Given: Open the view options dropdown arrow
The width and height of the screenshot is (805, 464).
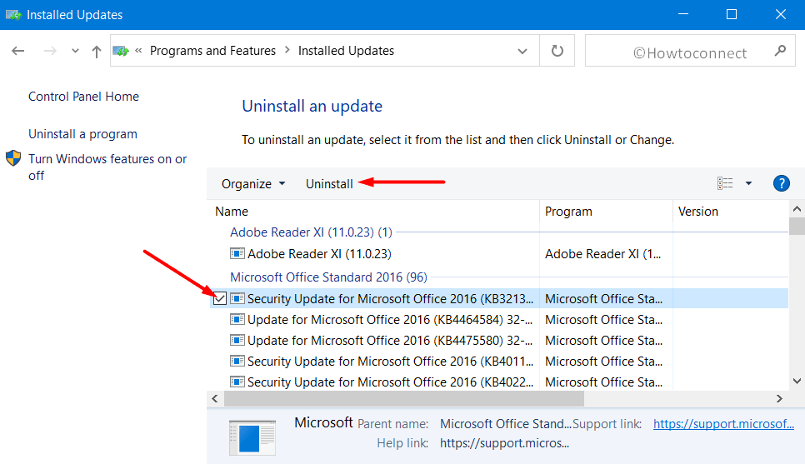Looking at the screenshot, I should tap(748, 183).
